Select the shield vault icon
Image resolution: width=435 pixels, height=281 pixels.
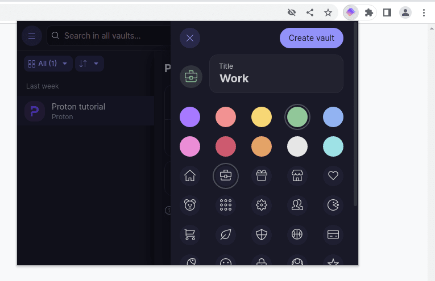(262, 235)
